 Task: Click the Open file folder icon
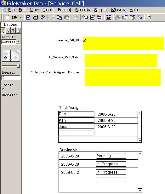[x=14, y=17]
